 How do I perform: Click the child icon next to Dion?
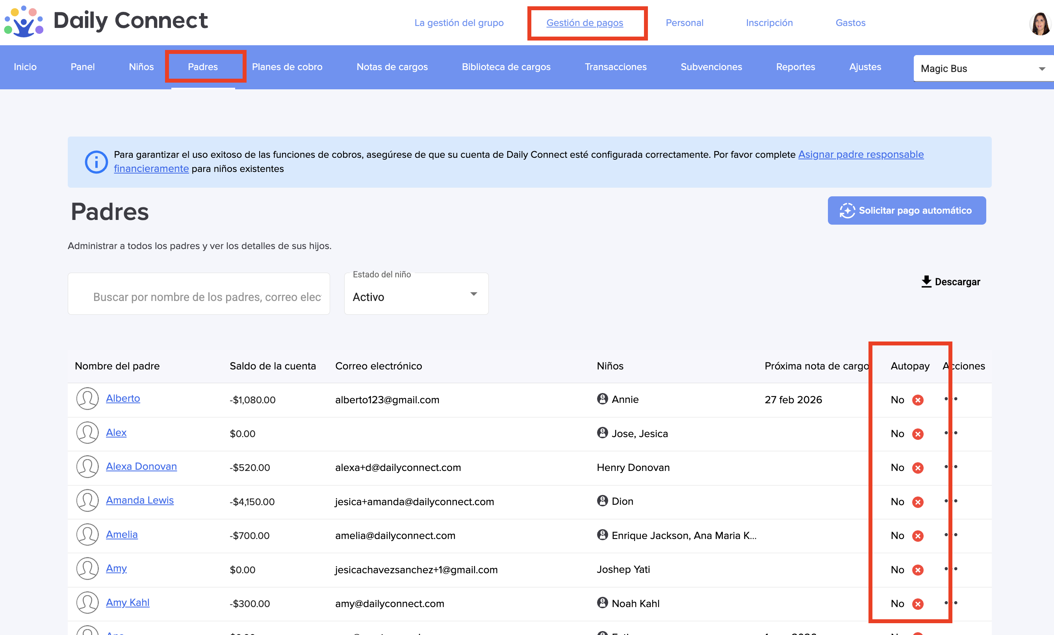tap(602, 500)
